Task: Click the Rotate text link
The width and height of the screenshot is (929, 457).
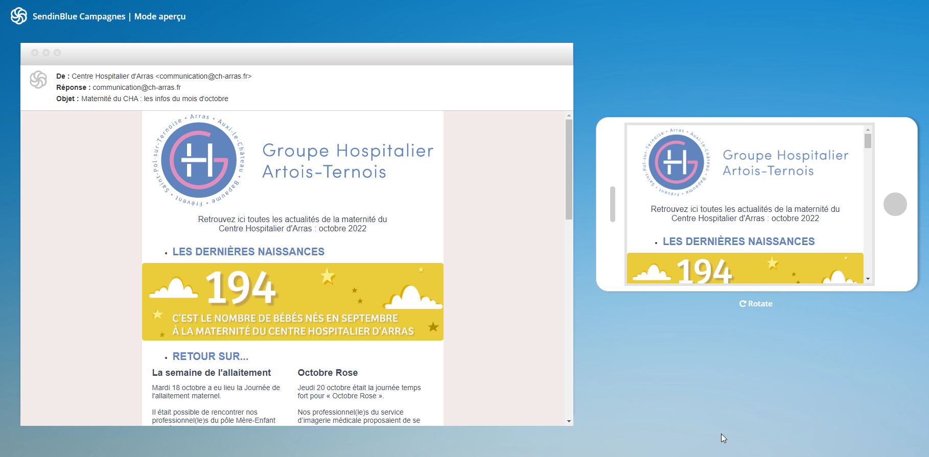Action: coord(760,304)
